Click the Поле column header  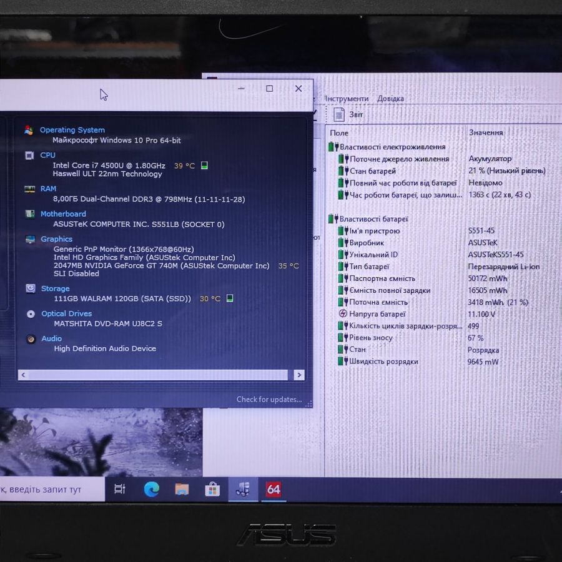click(339, 133)
